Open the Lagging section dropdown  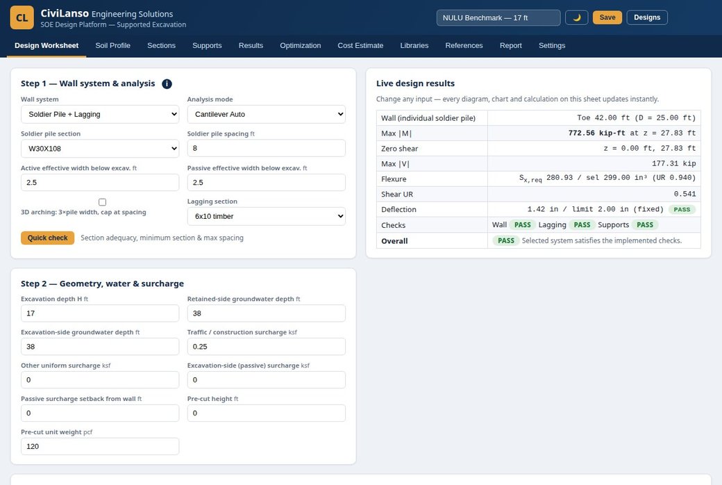266,216
